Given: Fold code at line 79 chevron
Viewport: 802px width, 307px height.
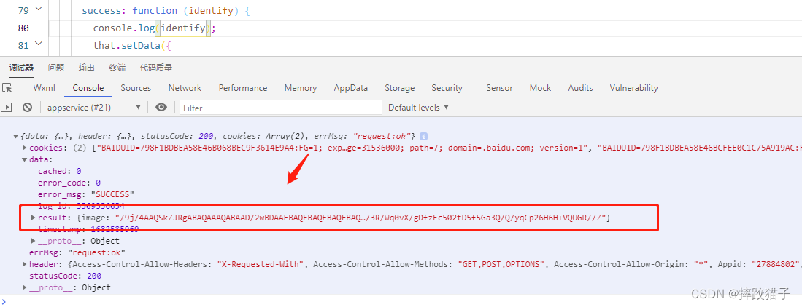Looking at the screenshot, I should pyautogui.click(x=39, y=9).
